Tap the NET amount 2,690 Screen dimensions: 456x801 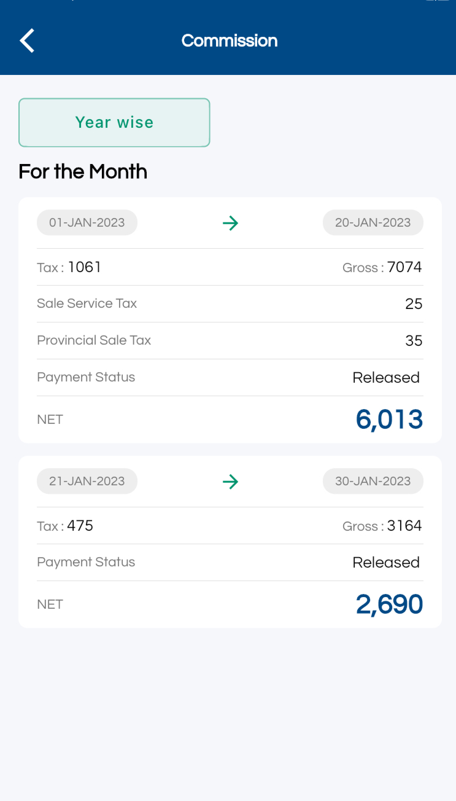389,604
